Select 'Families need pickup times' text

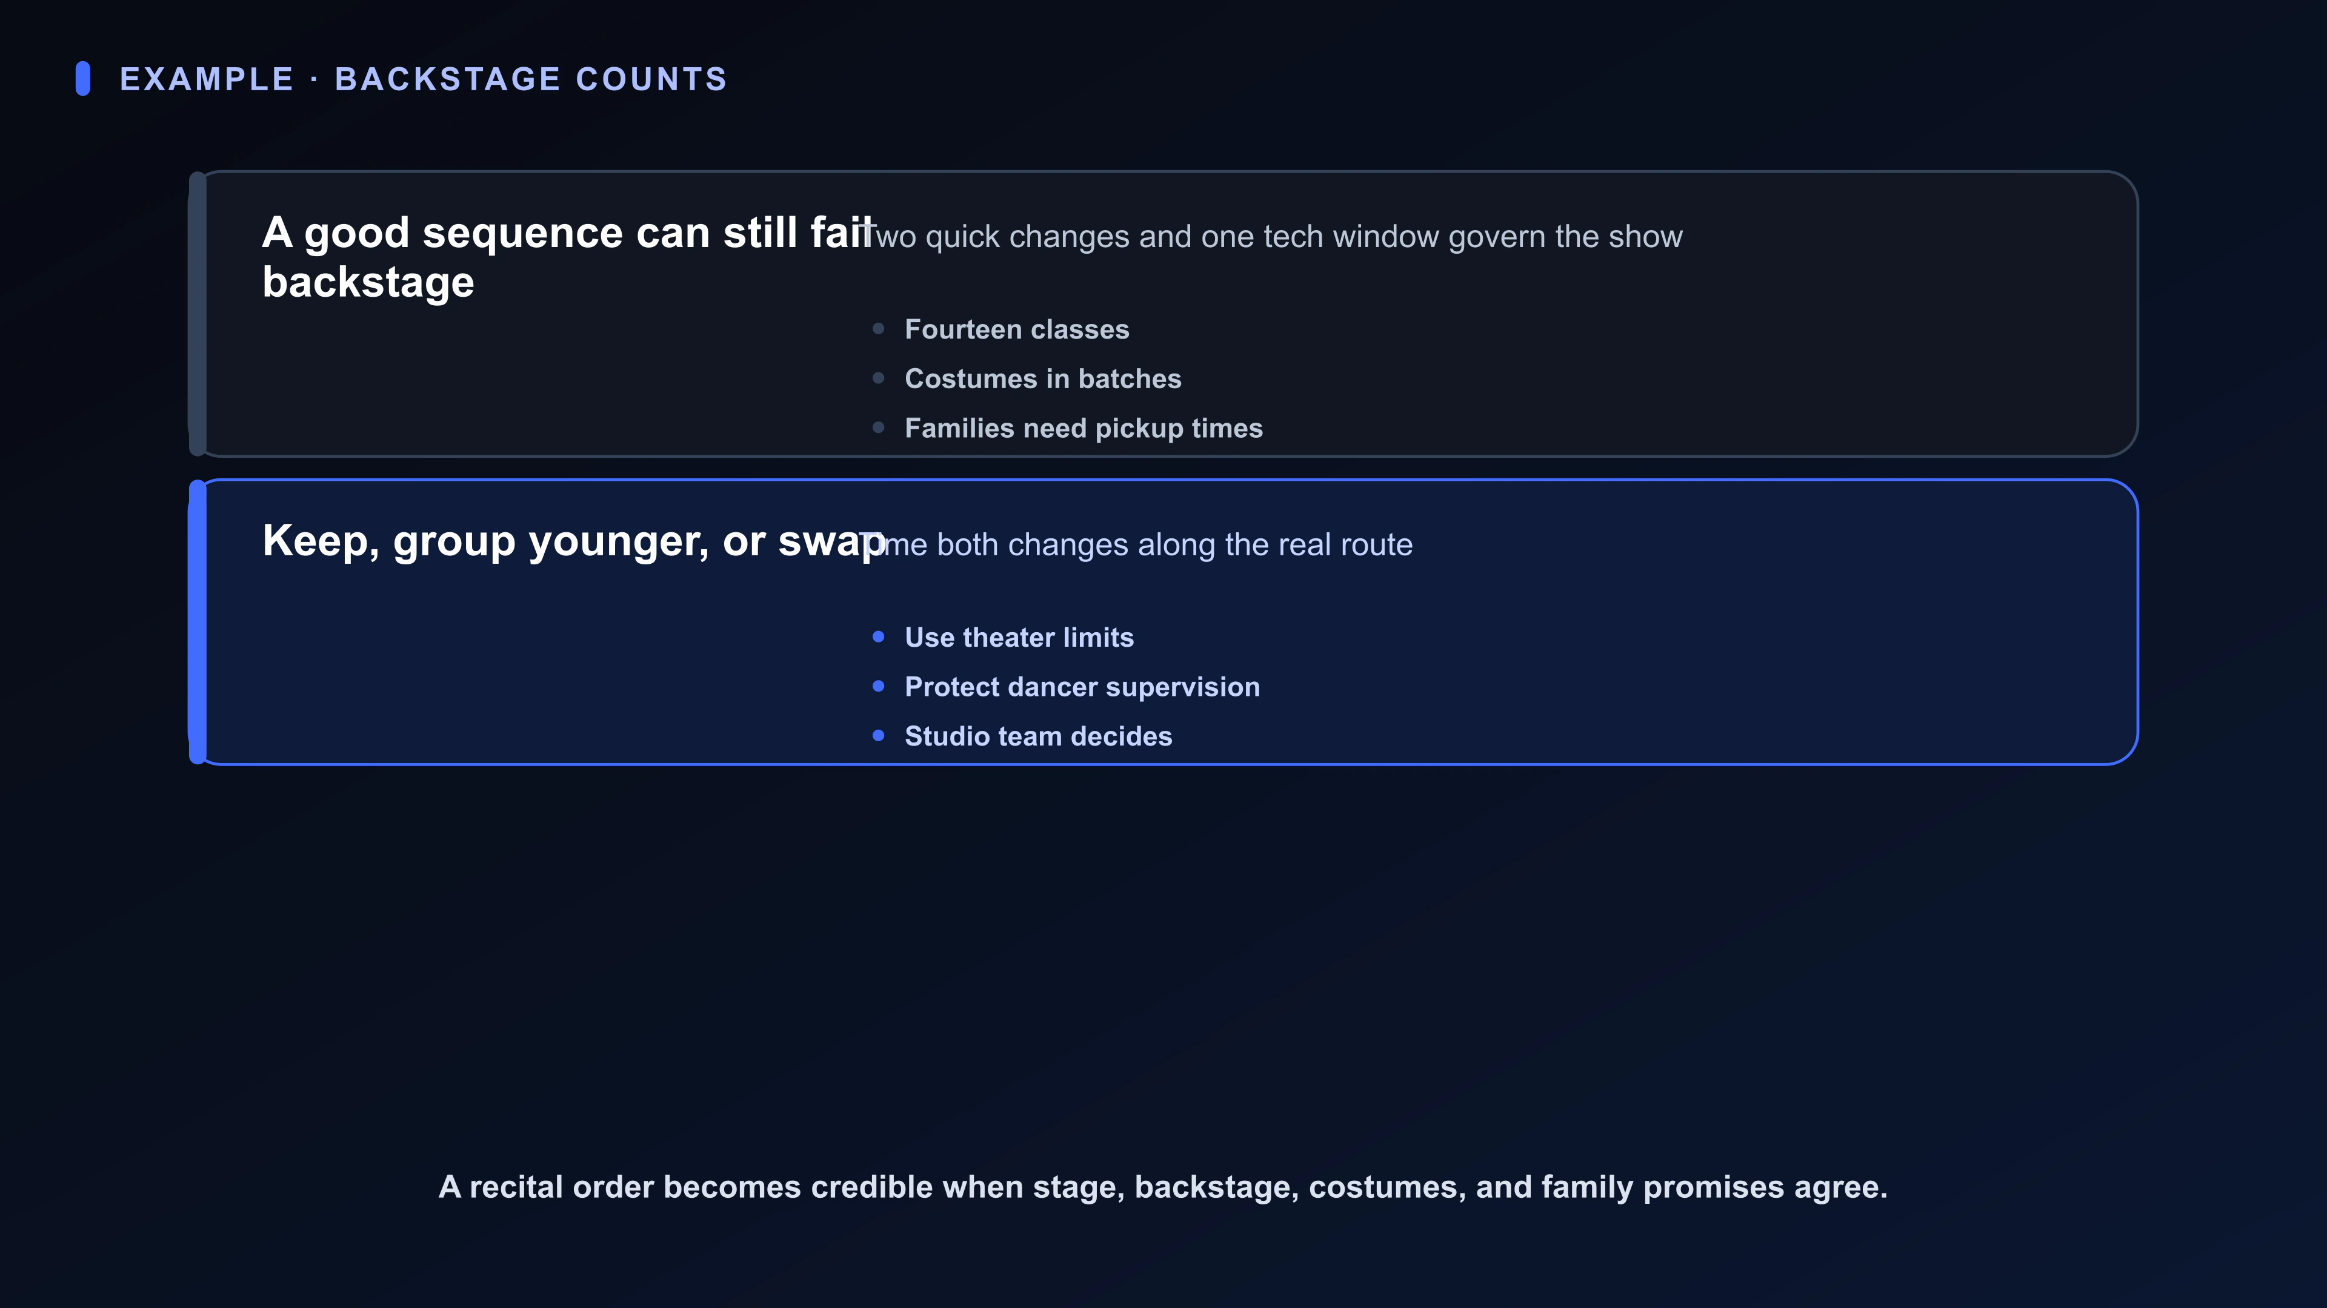[1084, 429]
